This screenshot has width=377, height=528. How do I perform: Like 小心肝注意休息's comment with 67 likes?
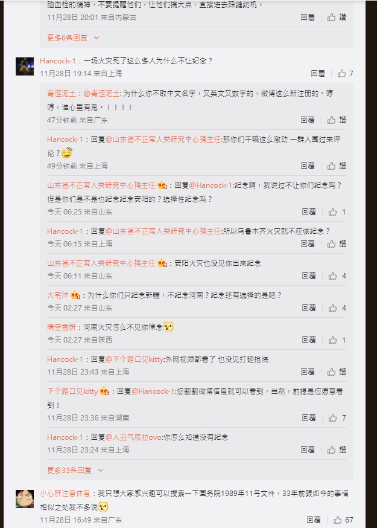(337, 520)
